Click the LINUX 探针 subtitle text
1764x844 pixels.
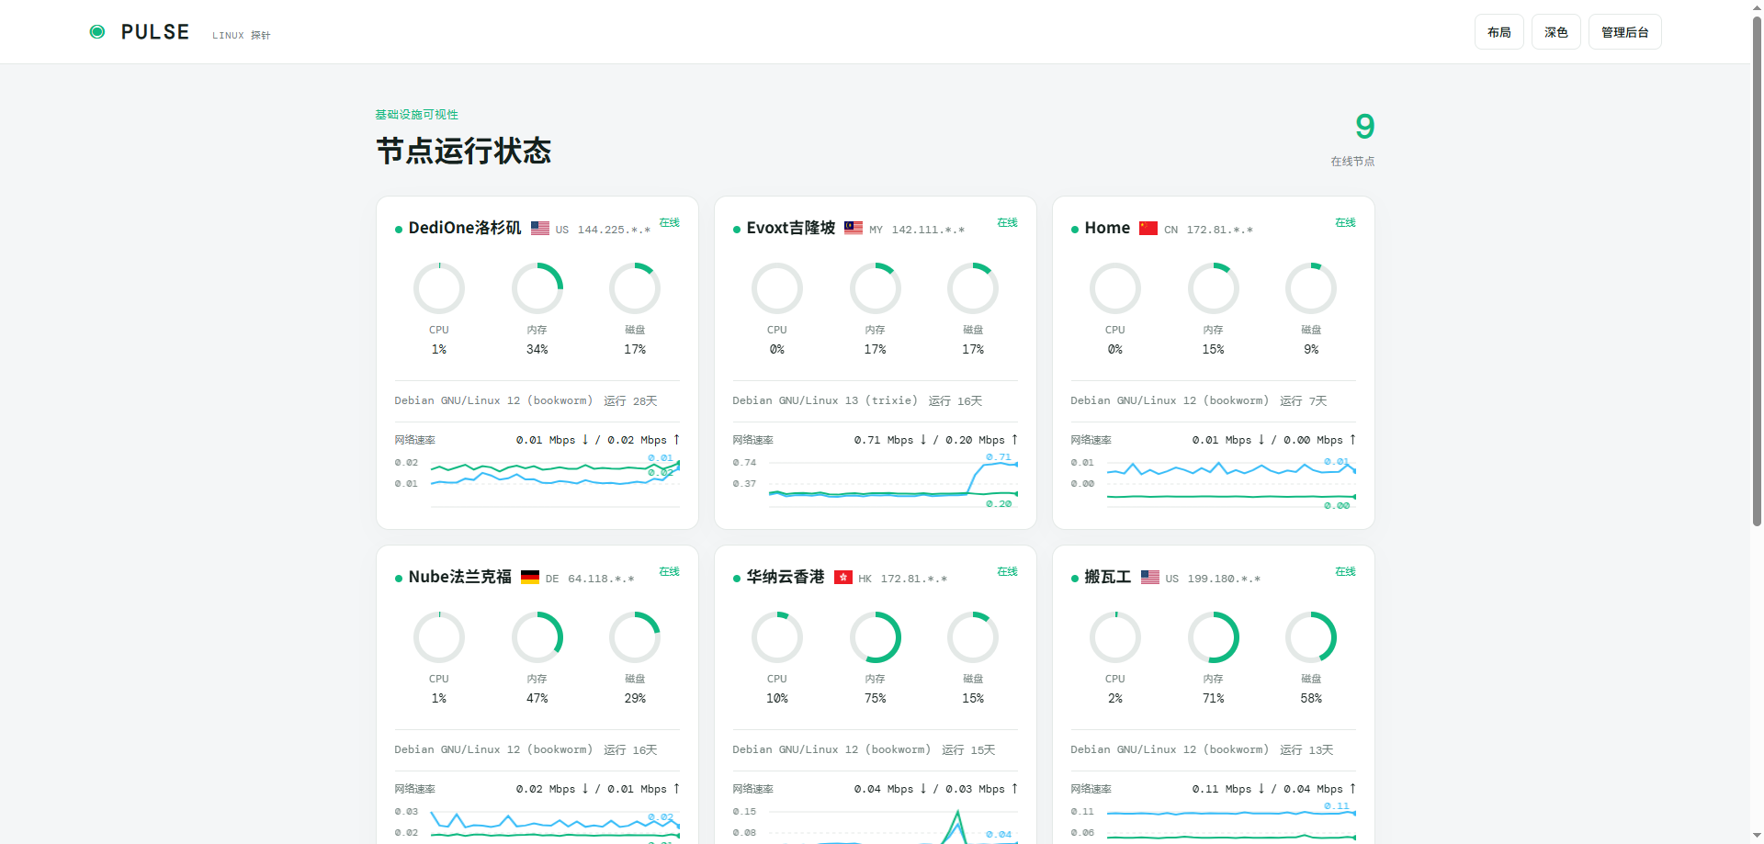point(242,36)
